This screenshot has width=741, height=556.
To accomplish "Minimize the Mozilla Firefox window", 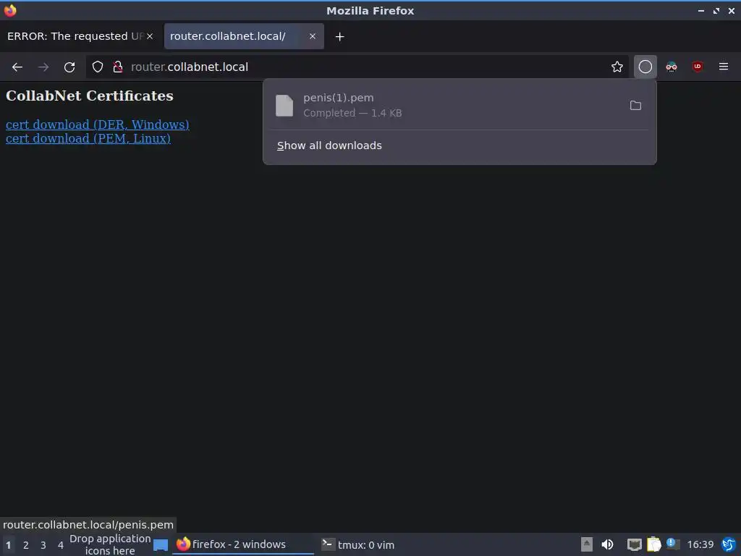I will (700, 10).
